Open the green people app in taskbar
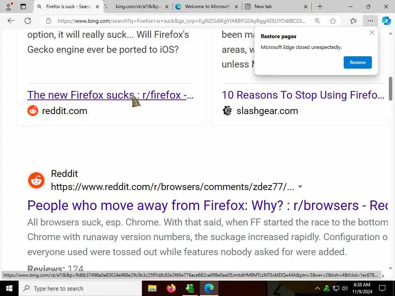Screen dimensions: 395x296 coord(190,288)
